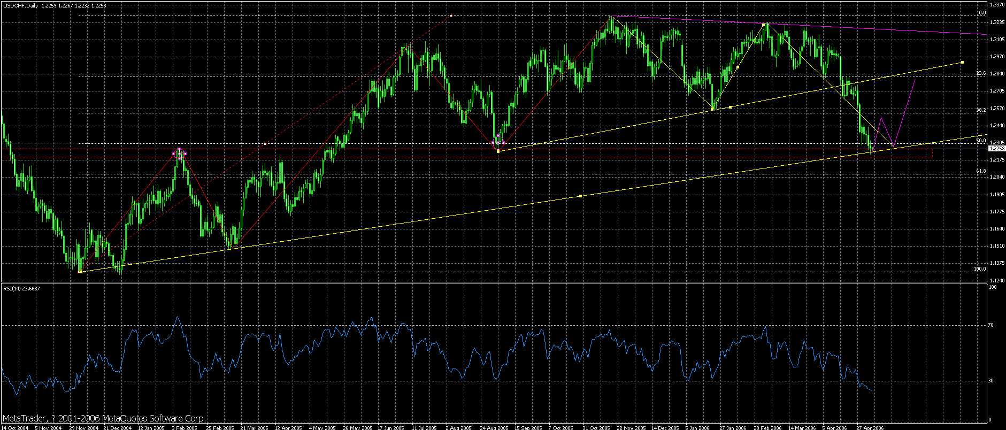The width and height of the screenshot is (1006, 430).
Task: Click the 1.2840 price axis label
Action: (997, 74)
